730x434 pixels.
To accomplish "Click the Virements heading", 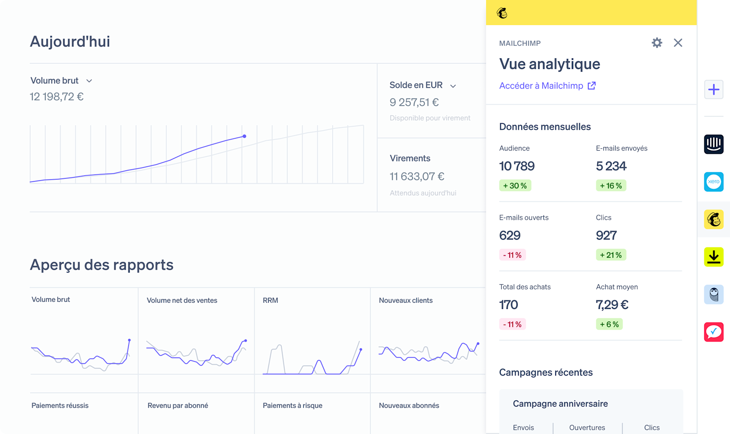I will 410,158.
